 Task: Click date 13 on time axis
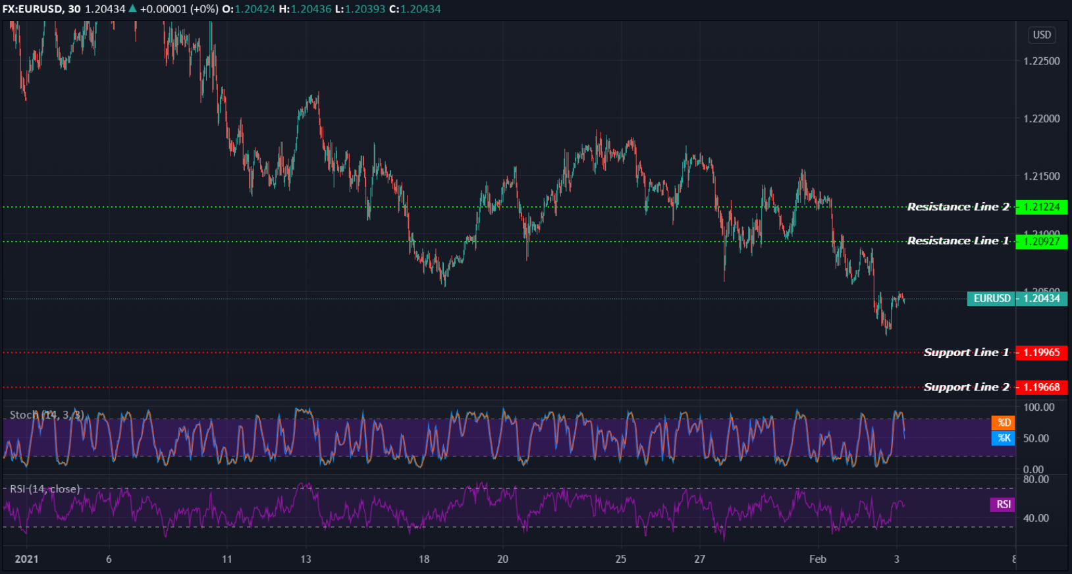(306, 559)
